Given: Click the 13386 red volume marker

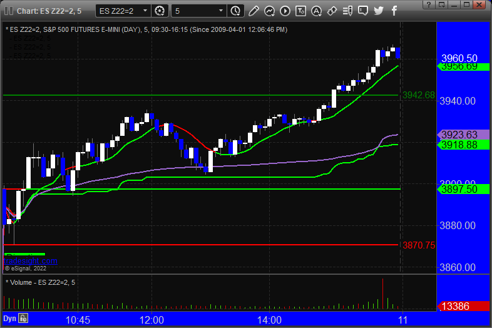Looking at the screenshot, I should click(x=463, y=306).
